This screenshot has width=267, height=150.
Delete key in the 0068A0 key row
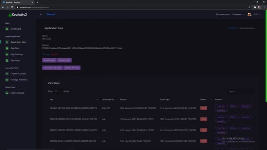pyautogui.click(x=245, y=128)
